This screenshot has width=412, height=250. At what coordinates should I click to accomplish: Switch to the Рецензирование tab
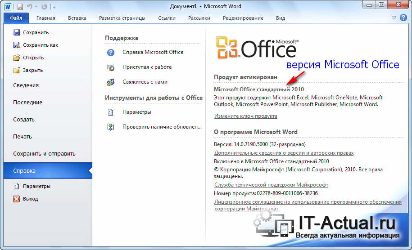pos(243,18)
